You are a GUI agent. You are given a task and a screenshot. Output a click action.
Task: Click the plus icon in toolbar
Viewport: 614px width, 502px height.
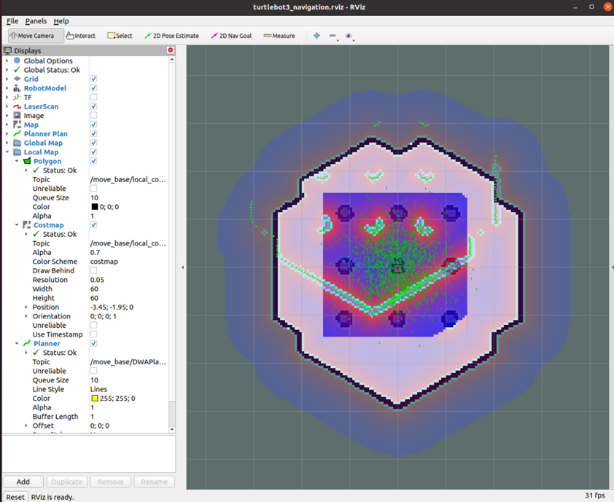[x=316, y=36]
